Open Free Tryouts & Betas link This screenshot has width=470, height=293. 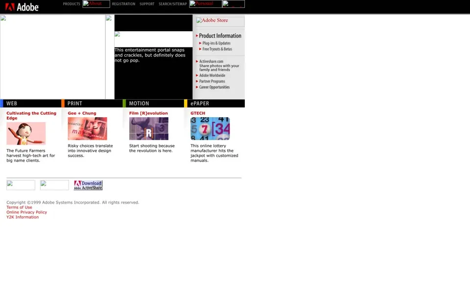click(x=217, y=49)
